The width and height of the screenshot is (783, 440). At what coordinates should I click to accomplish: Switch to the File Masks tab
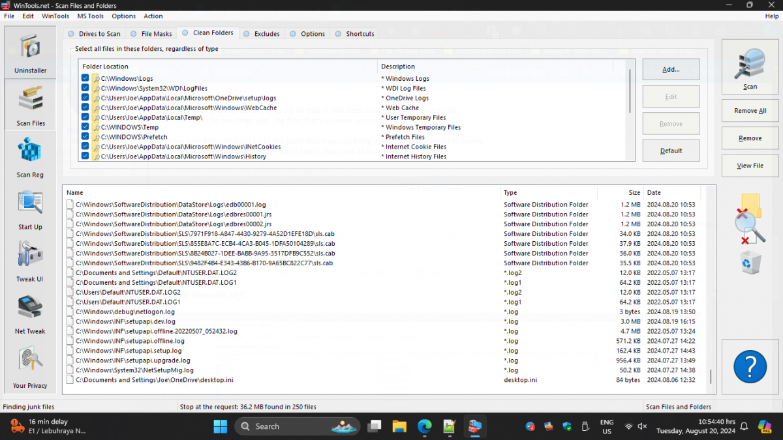pyautogui.click(x=151, y=34)
